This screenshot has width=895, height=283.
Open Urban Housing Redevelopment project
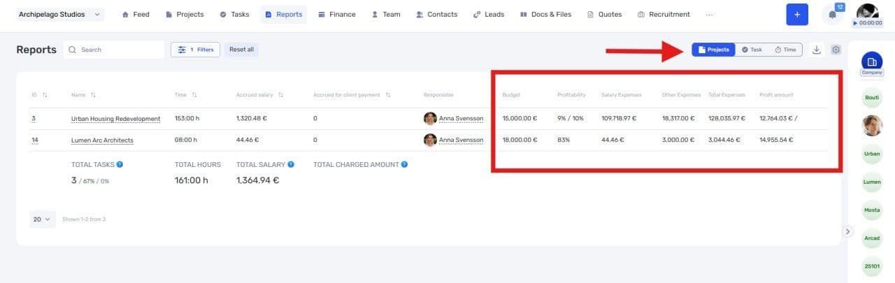115,119
